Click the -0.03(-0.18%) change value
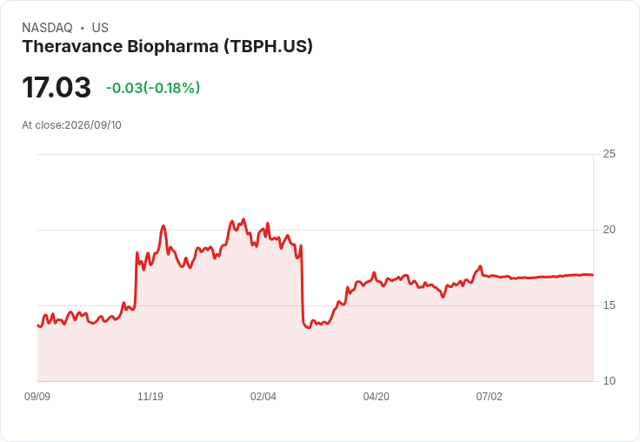640x442 pixels. (x=153, y=88)
